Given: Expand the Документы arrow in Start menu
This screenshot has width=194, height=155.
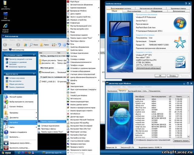Looking at the screenshot, I should [36, 117].
